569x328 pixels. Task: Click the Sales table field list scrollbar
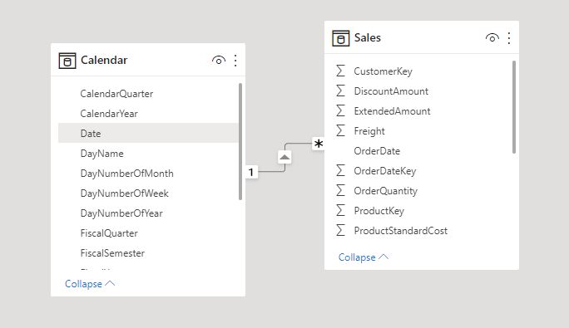[x=514, y=107]
